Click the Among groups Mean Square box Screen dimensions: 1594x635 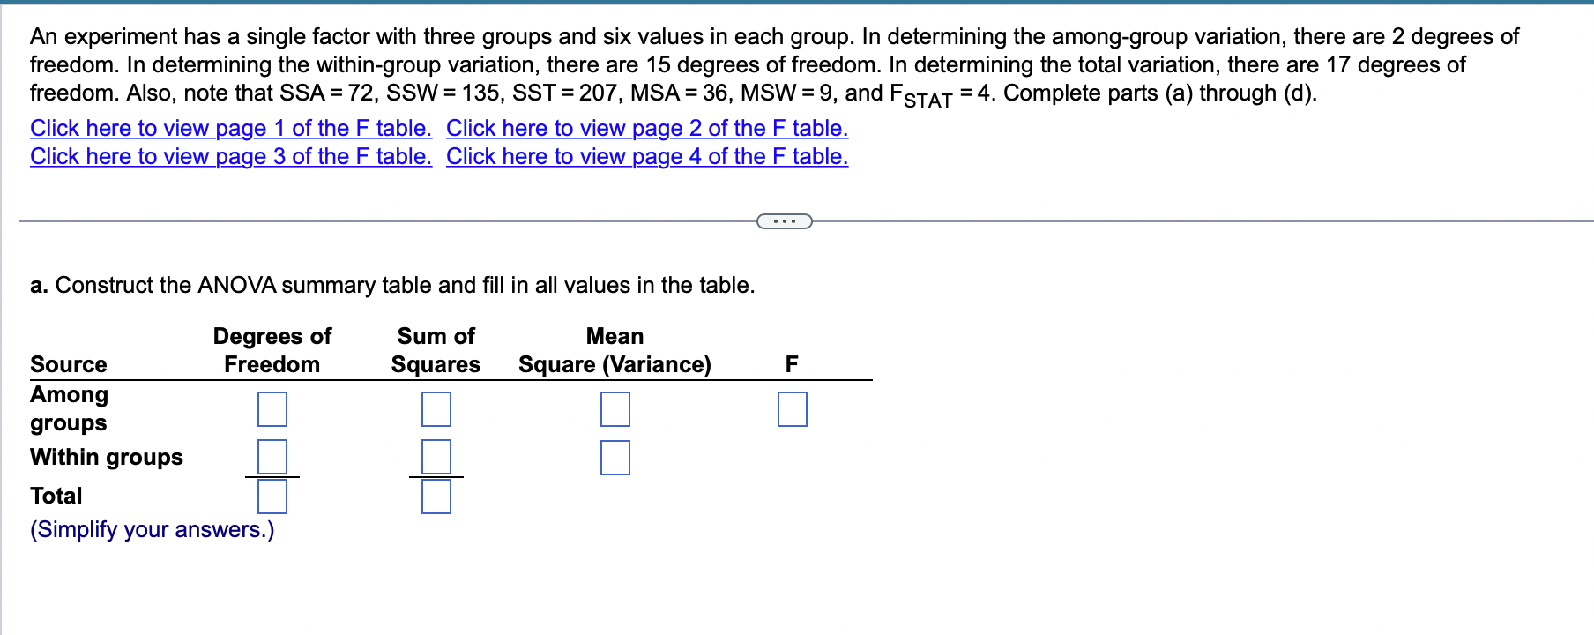point(615,409)
